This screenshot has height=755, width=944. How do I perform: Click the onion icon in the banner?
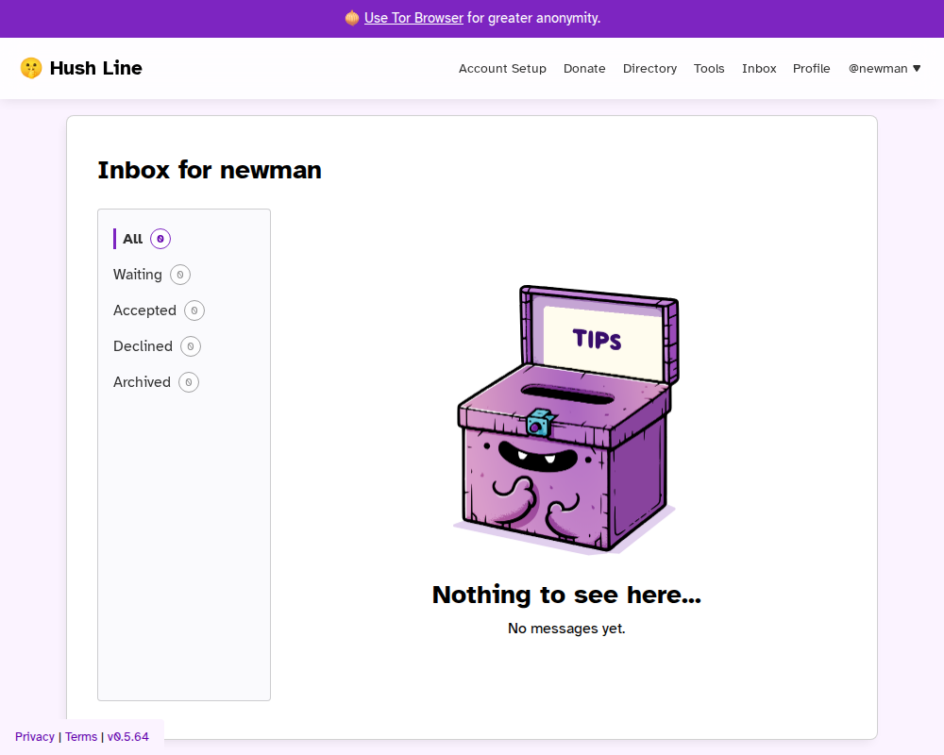[x=351, y=18]
